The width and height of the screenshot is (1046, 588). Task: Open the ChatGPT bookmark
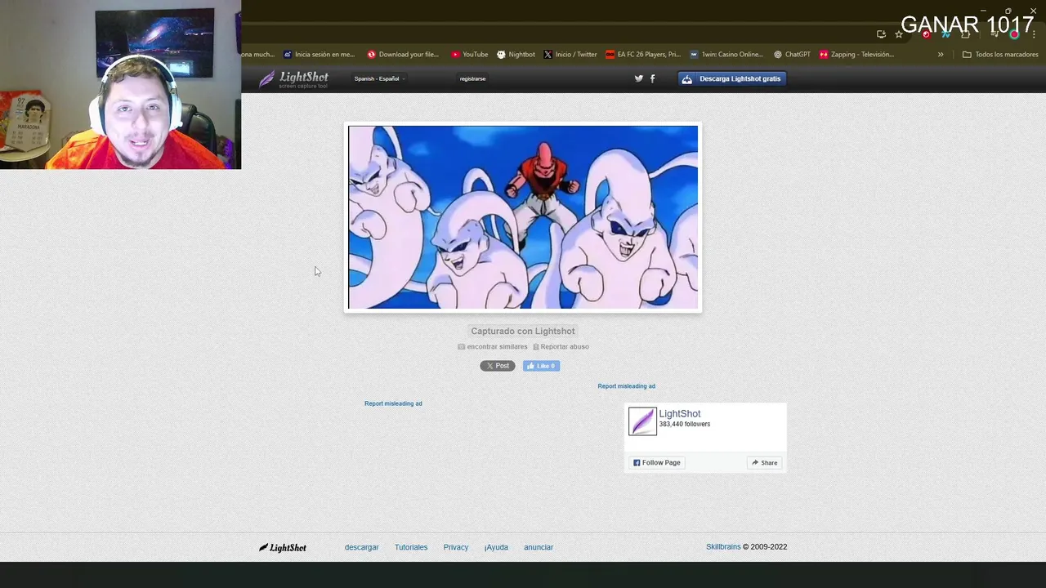click(792, 55)
